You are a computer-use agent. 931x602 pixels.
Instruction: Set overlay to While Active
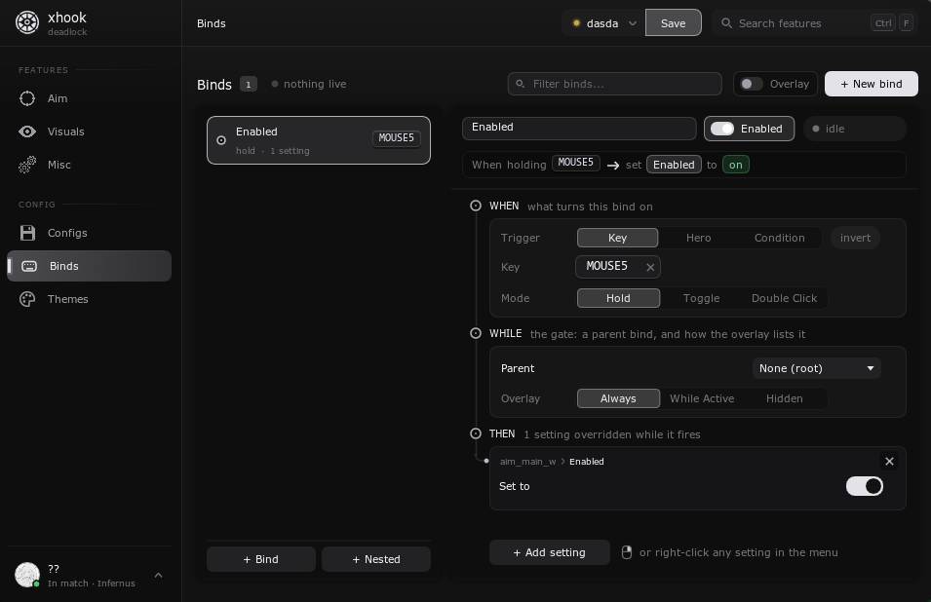pyautogui.click(x=702, y=398)
